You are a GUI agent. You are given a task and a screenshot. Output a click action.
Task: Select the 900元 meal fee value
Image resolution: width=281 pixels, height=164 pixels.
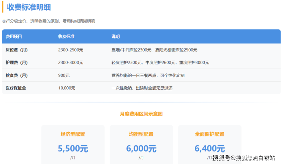(64, 75)
